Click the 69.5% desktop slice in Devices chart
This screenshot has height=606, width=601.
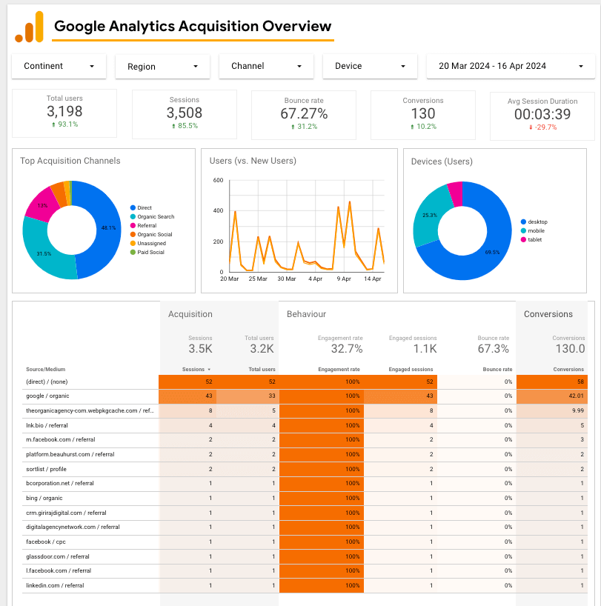(491, 252)
